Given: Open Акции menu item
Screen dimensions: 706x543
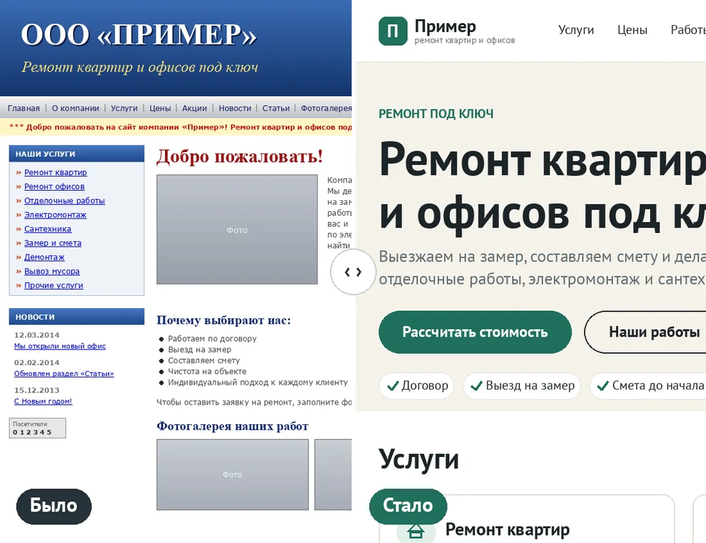Looking at the screenshot, I should (195, 108).
